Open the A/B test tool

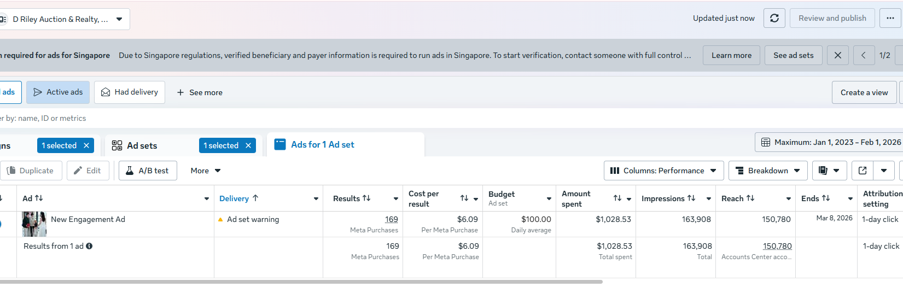point(148,171)
